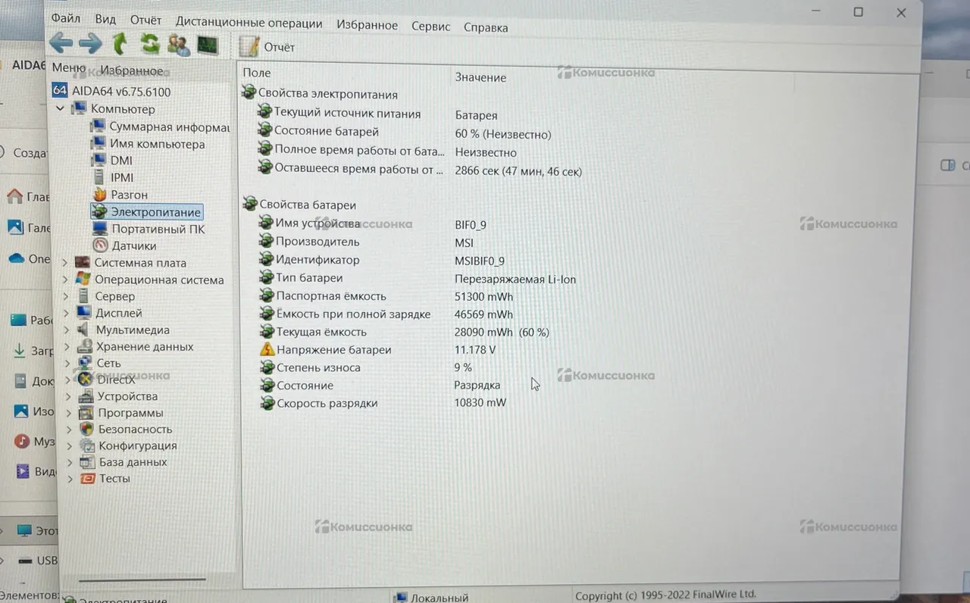This screenshot has height=603, width=970.
Task: Click the База данных icon
Action: click(x=87, y=462)
